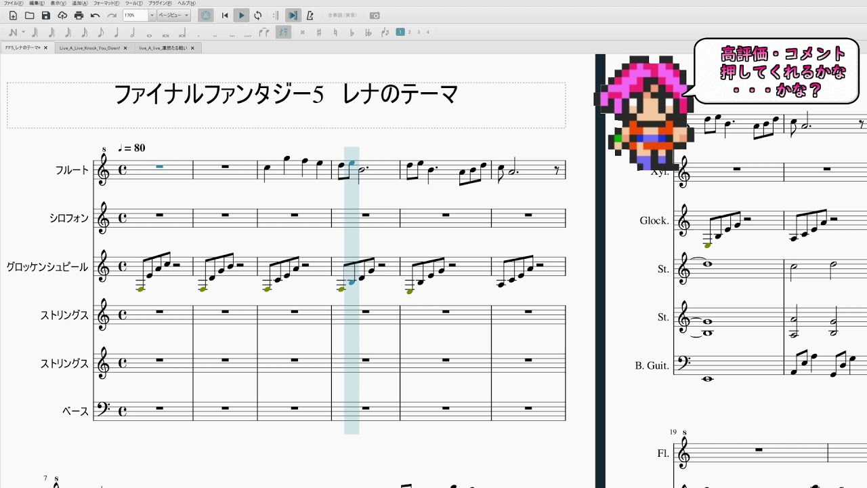The height and width of the screenshot is (488, 867).
Task: Open the ツール(T) menu
Action: [133, 3]
